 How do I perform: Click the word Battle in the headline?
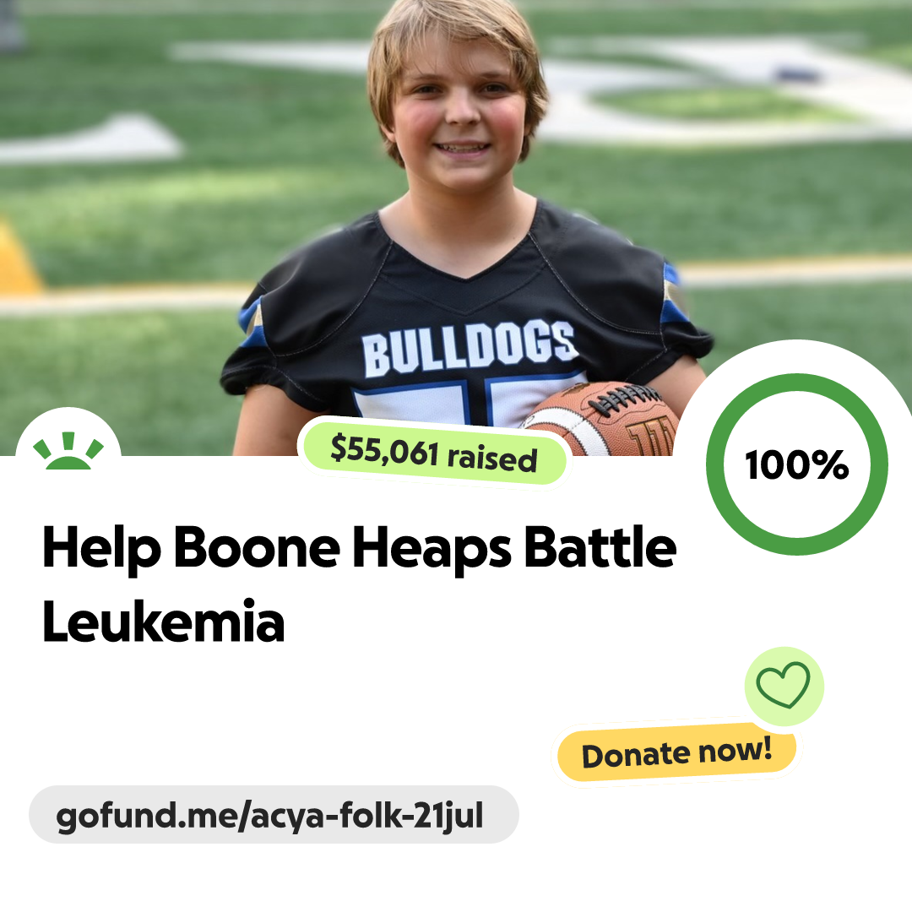coord(600,546)
